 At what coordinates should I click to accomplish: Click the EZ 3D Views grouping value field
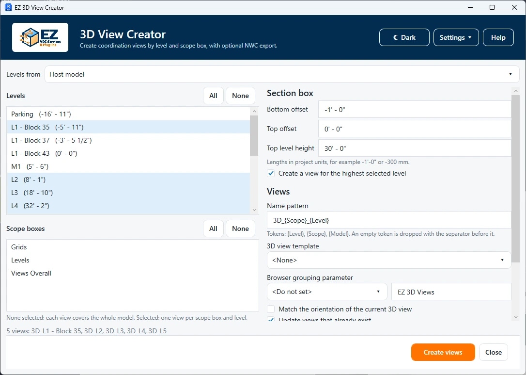pos(451,292)
